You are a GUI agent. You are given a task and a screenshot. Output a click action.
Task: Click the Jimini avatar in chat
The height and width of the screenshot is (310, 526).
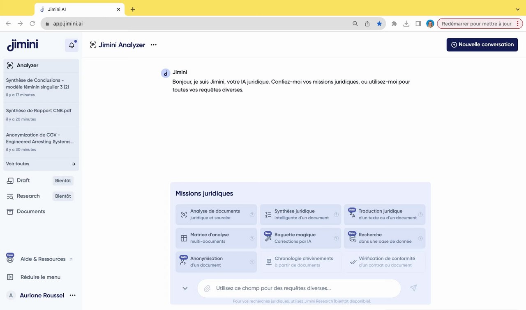pos(165,73)
